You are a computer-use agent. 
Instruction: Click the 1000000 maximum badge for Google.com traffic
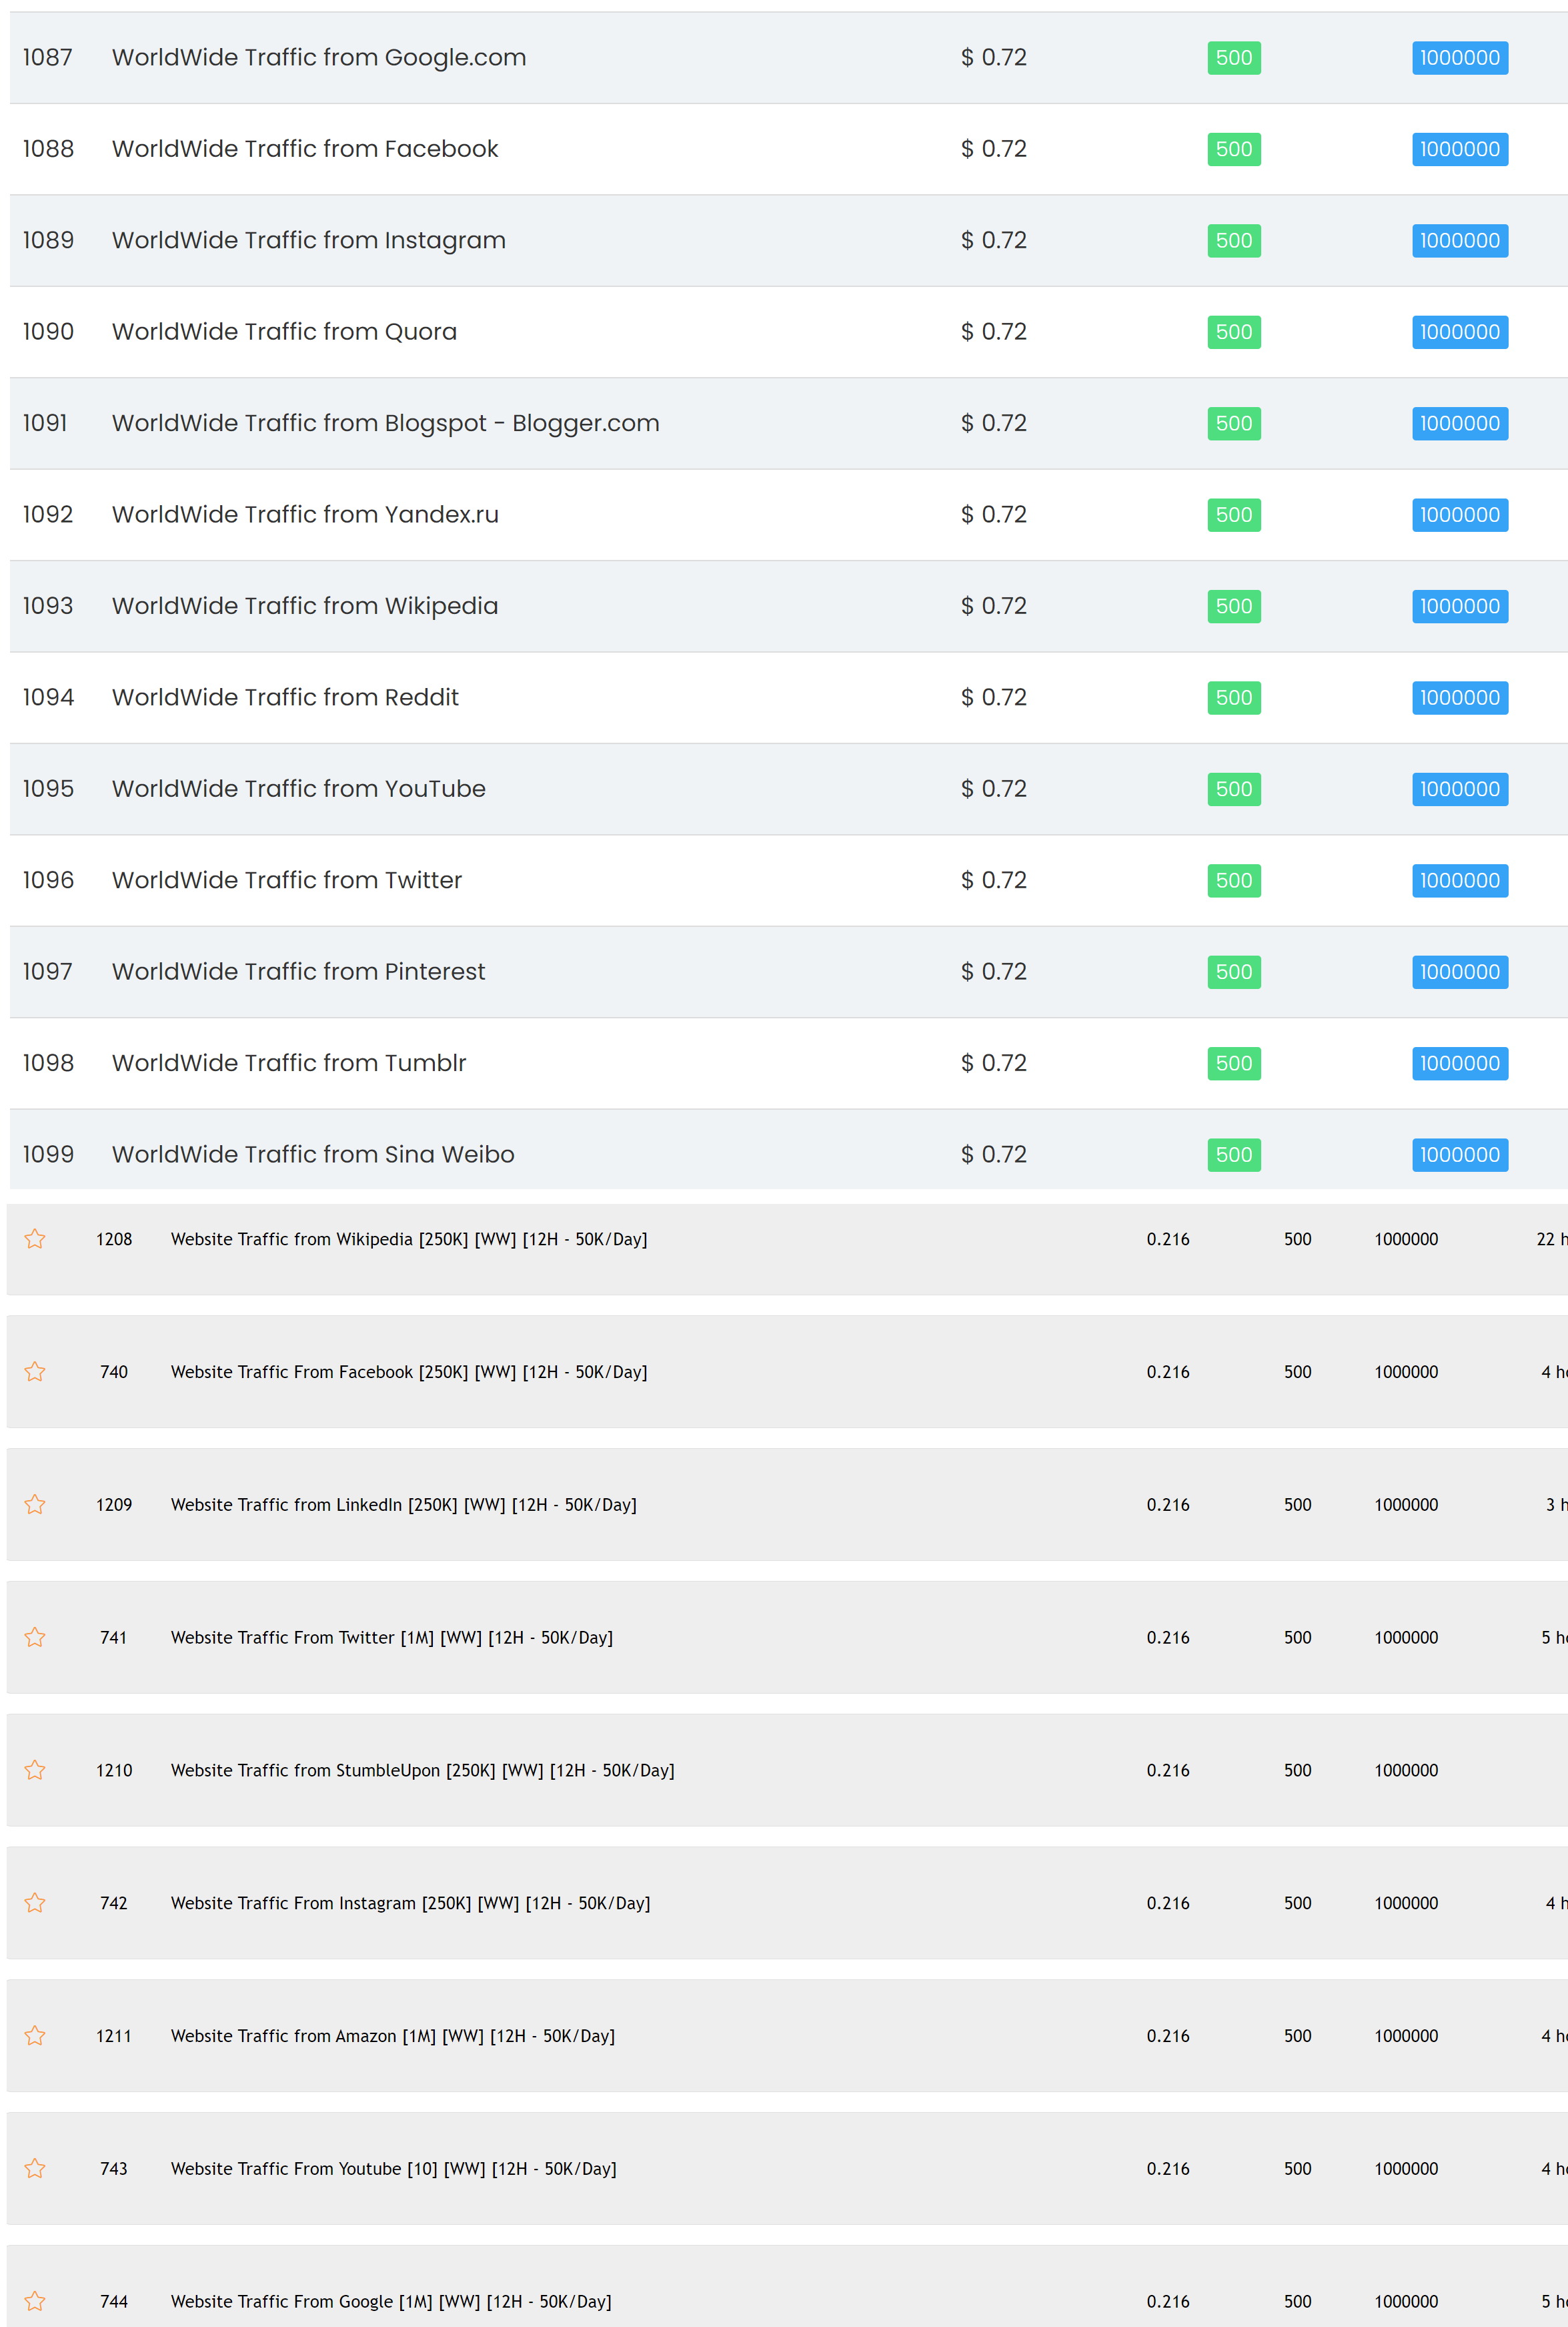point(1460,58)
